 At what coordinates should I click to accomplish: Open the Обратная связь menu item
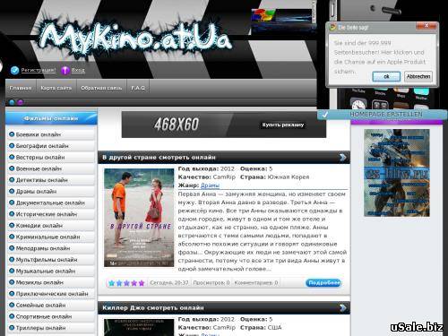click(101, 88)
